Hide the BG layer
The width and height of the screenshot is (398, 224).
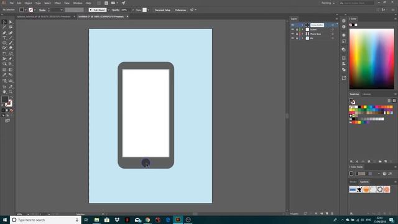tap(292, 39)
